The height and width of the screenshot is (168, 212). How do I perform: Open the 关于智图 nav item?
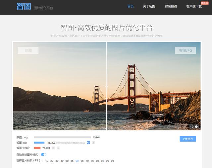(149, 6)
